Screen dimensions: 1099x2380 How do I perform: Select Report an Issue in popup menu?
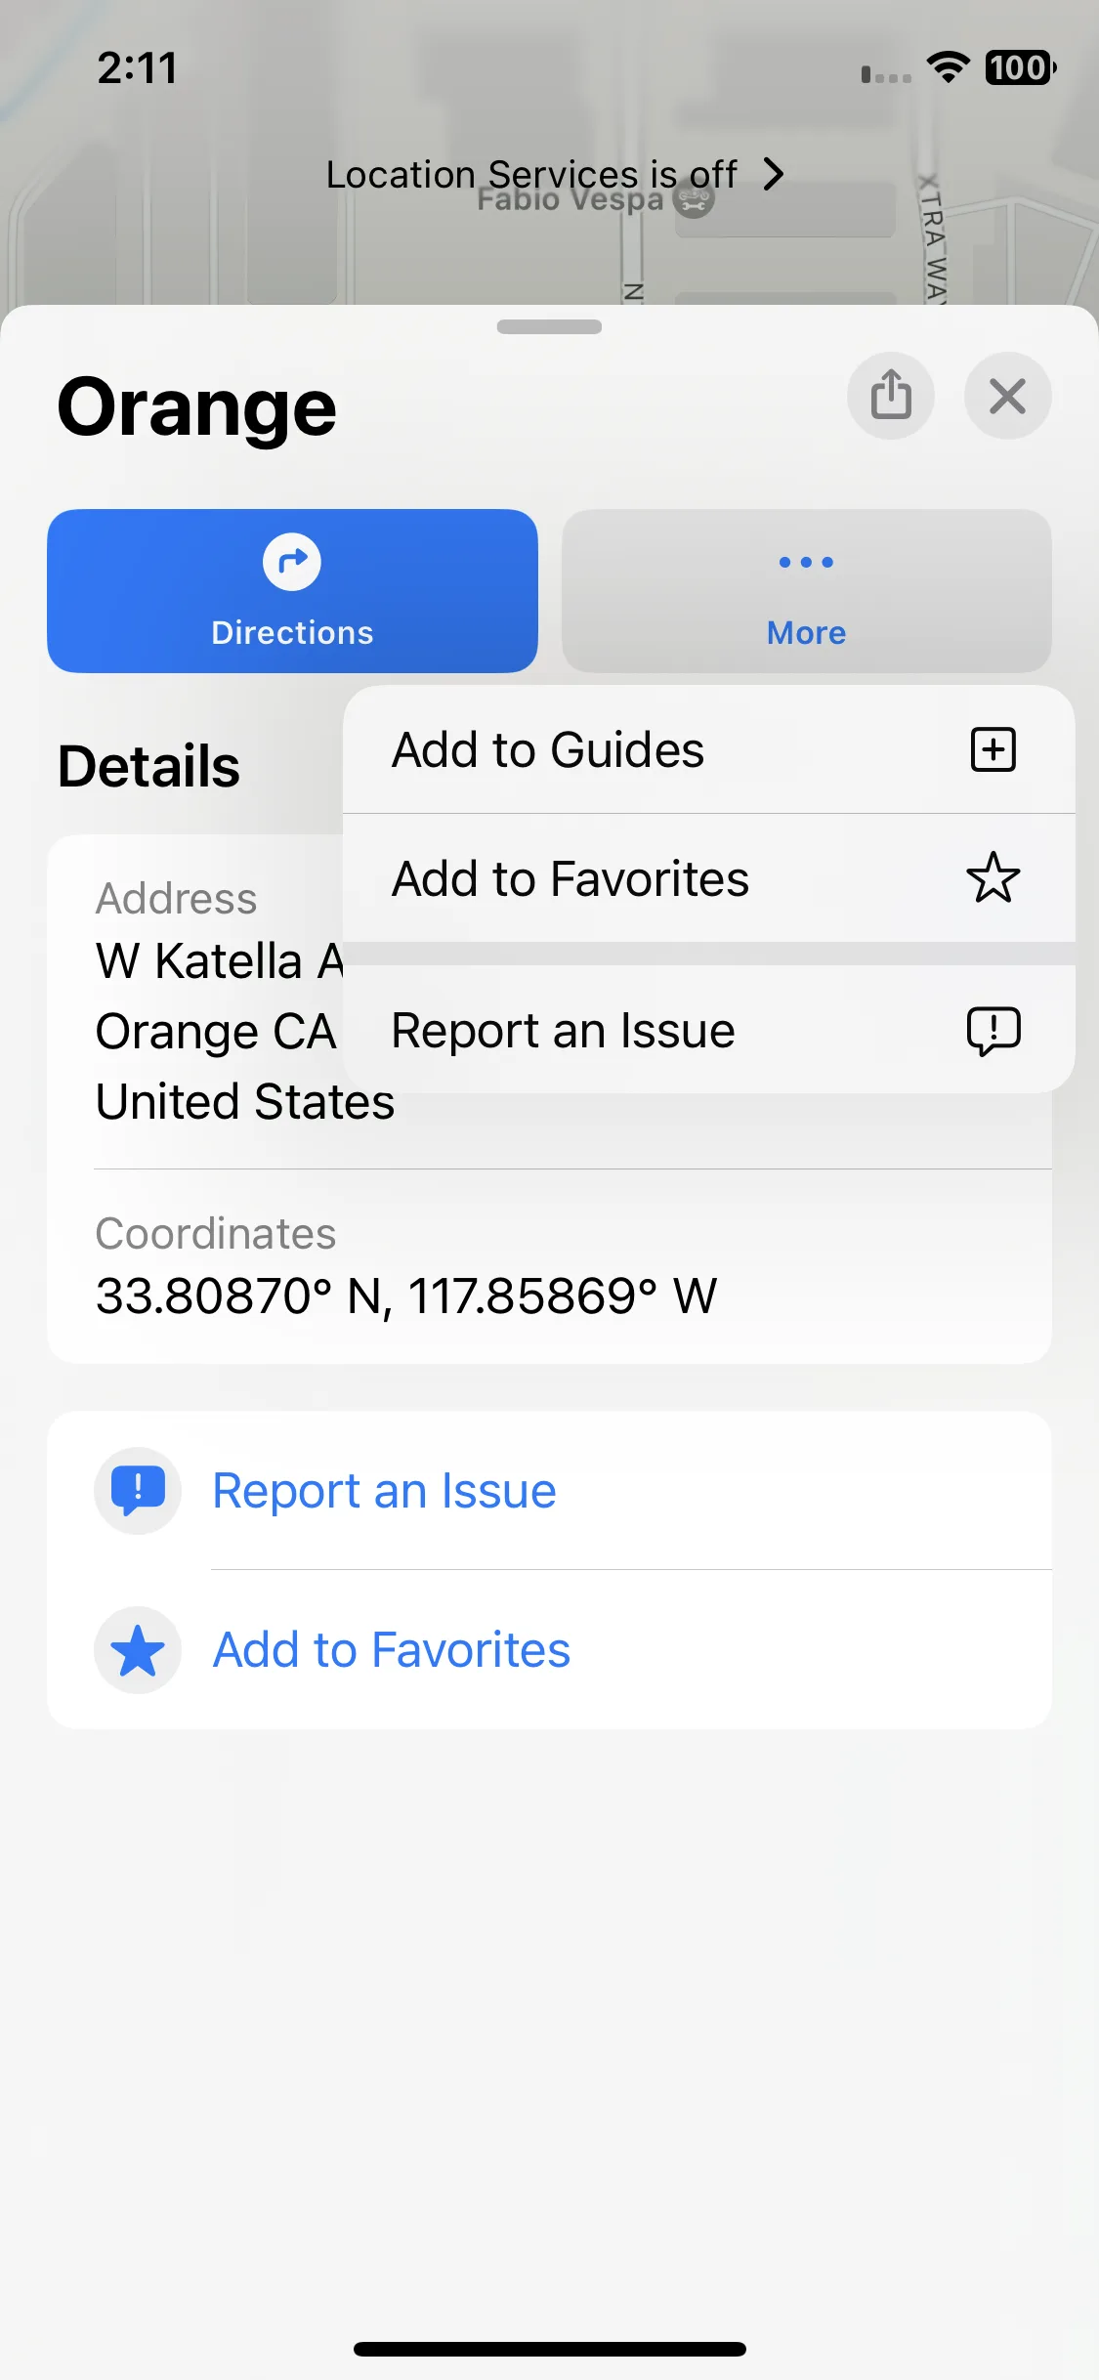point(709,1030)
